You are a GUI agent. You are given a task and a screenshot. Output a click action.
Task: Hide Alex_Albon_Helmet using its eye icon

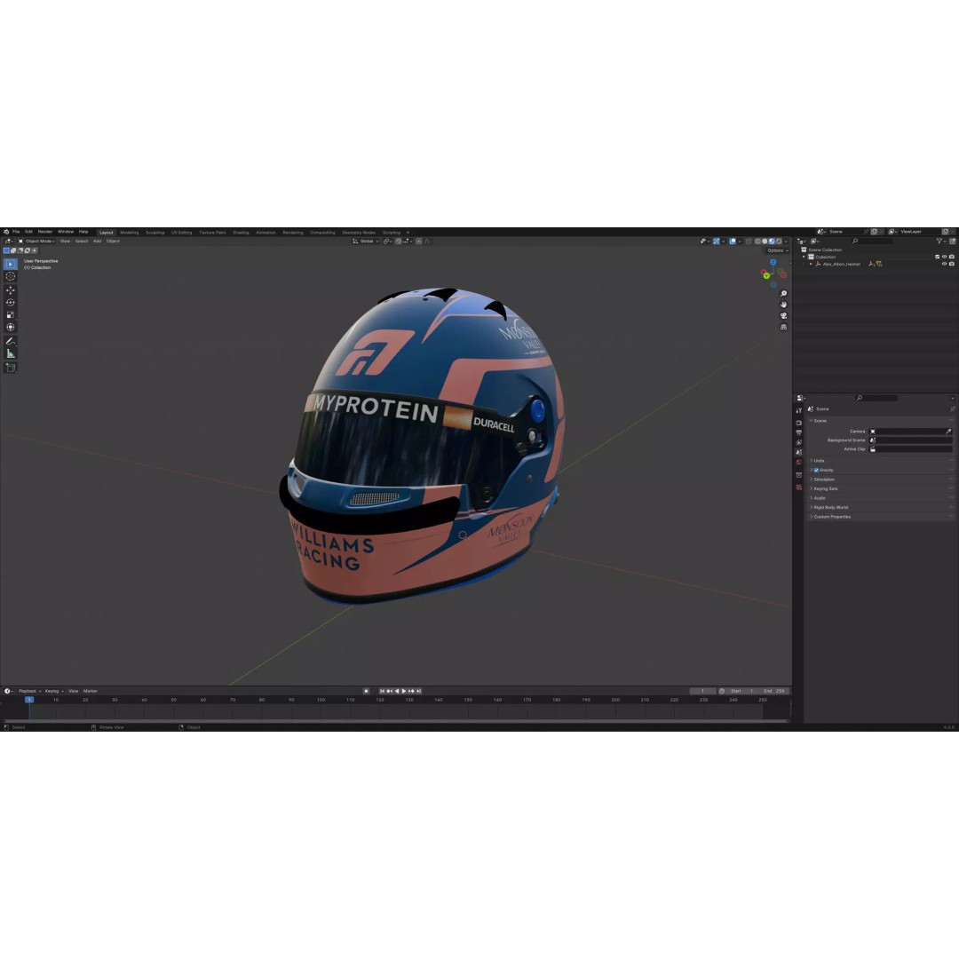(x=943, y=264)
